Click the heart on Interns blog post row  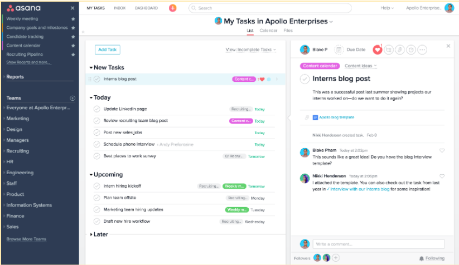262,79
